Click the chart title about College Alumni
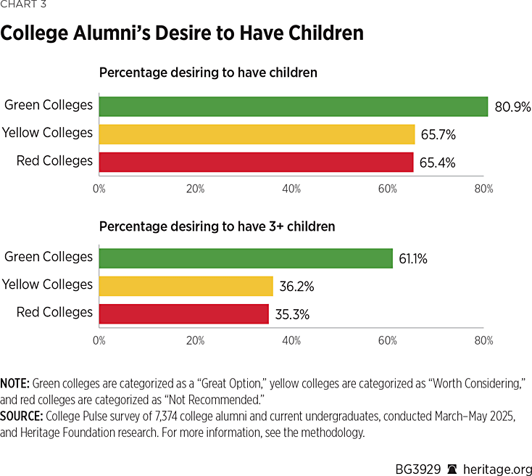 tap(182, 34)
